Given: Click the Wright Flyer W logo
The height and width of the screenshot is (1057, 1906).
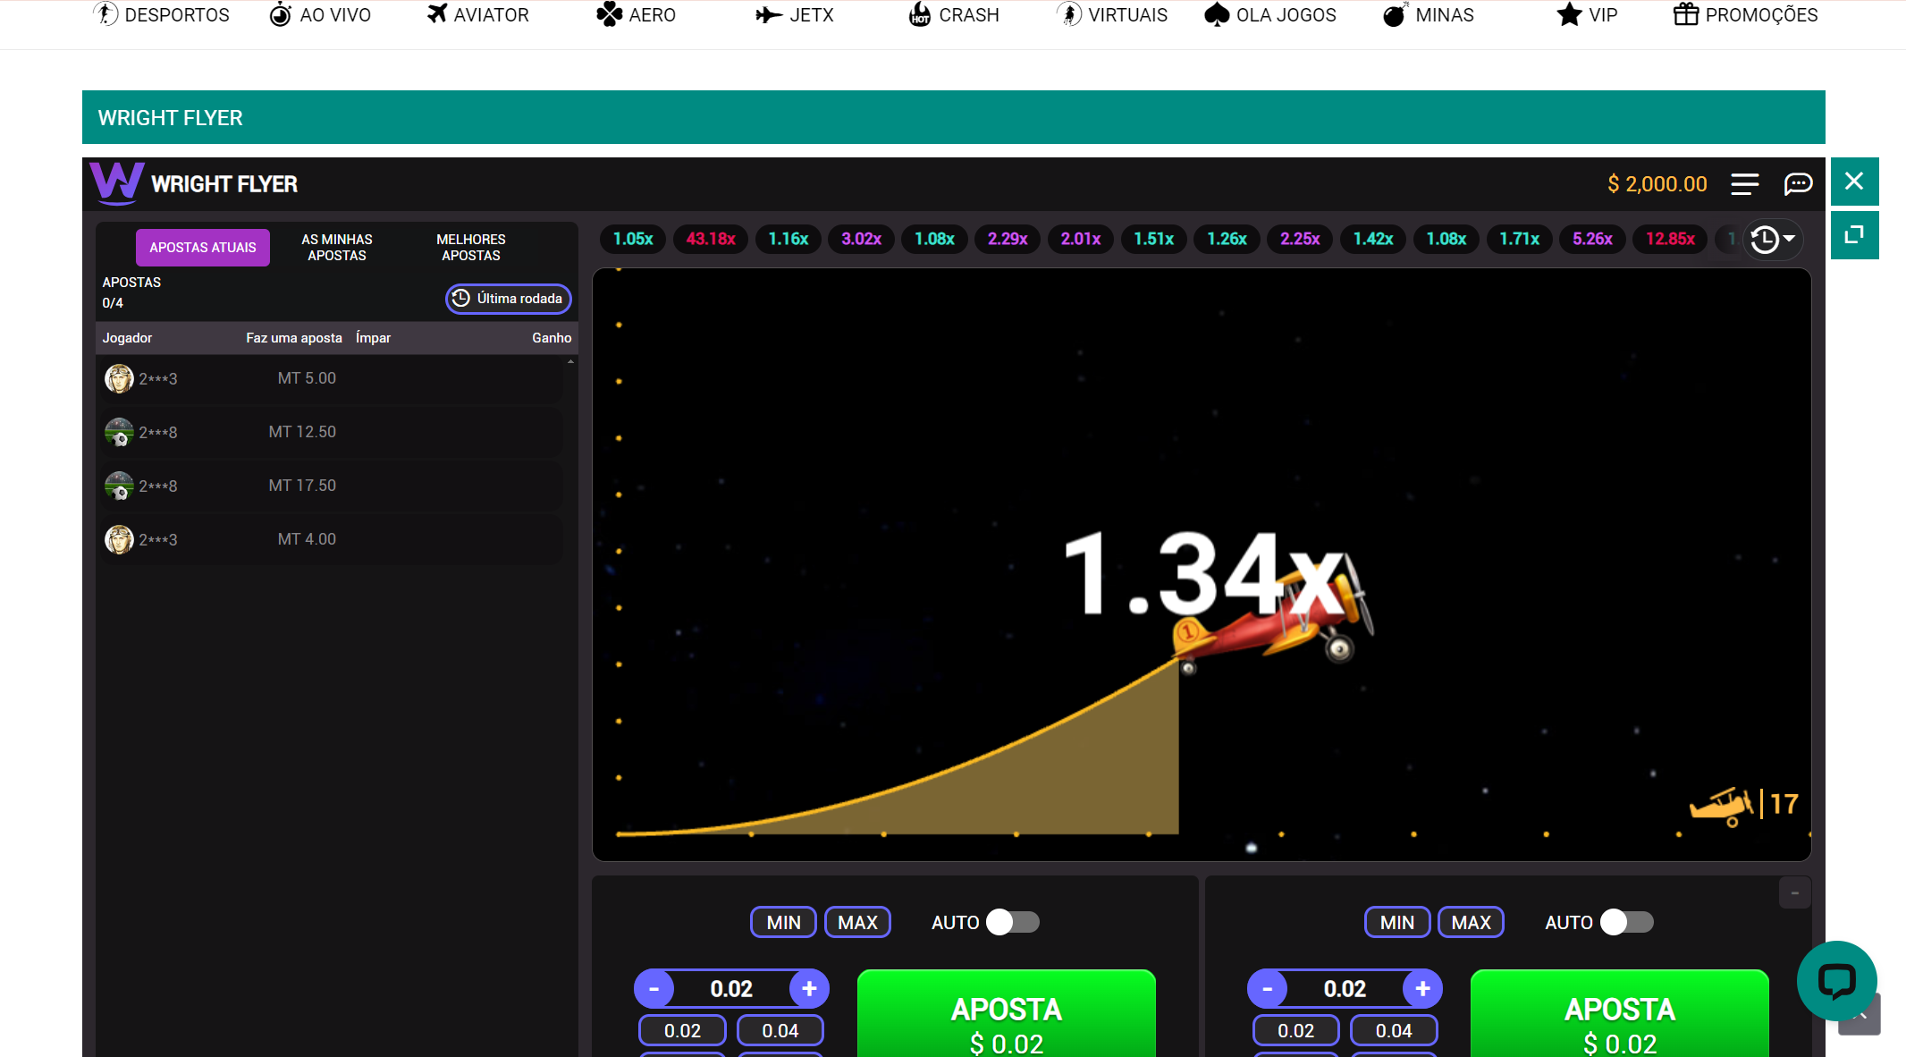Looking at the screenshot, I should [116, 182].
